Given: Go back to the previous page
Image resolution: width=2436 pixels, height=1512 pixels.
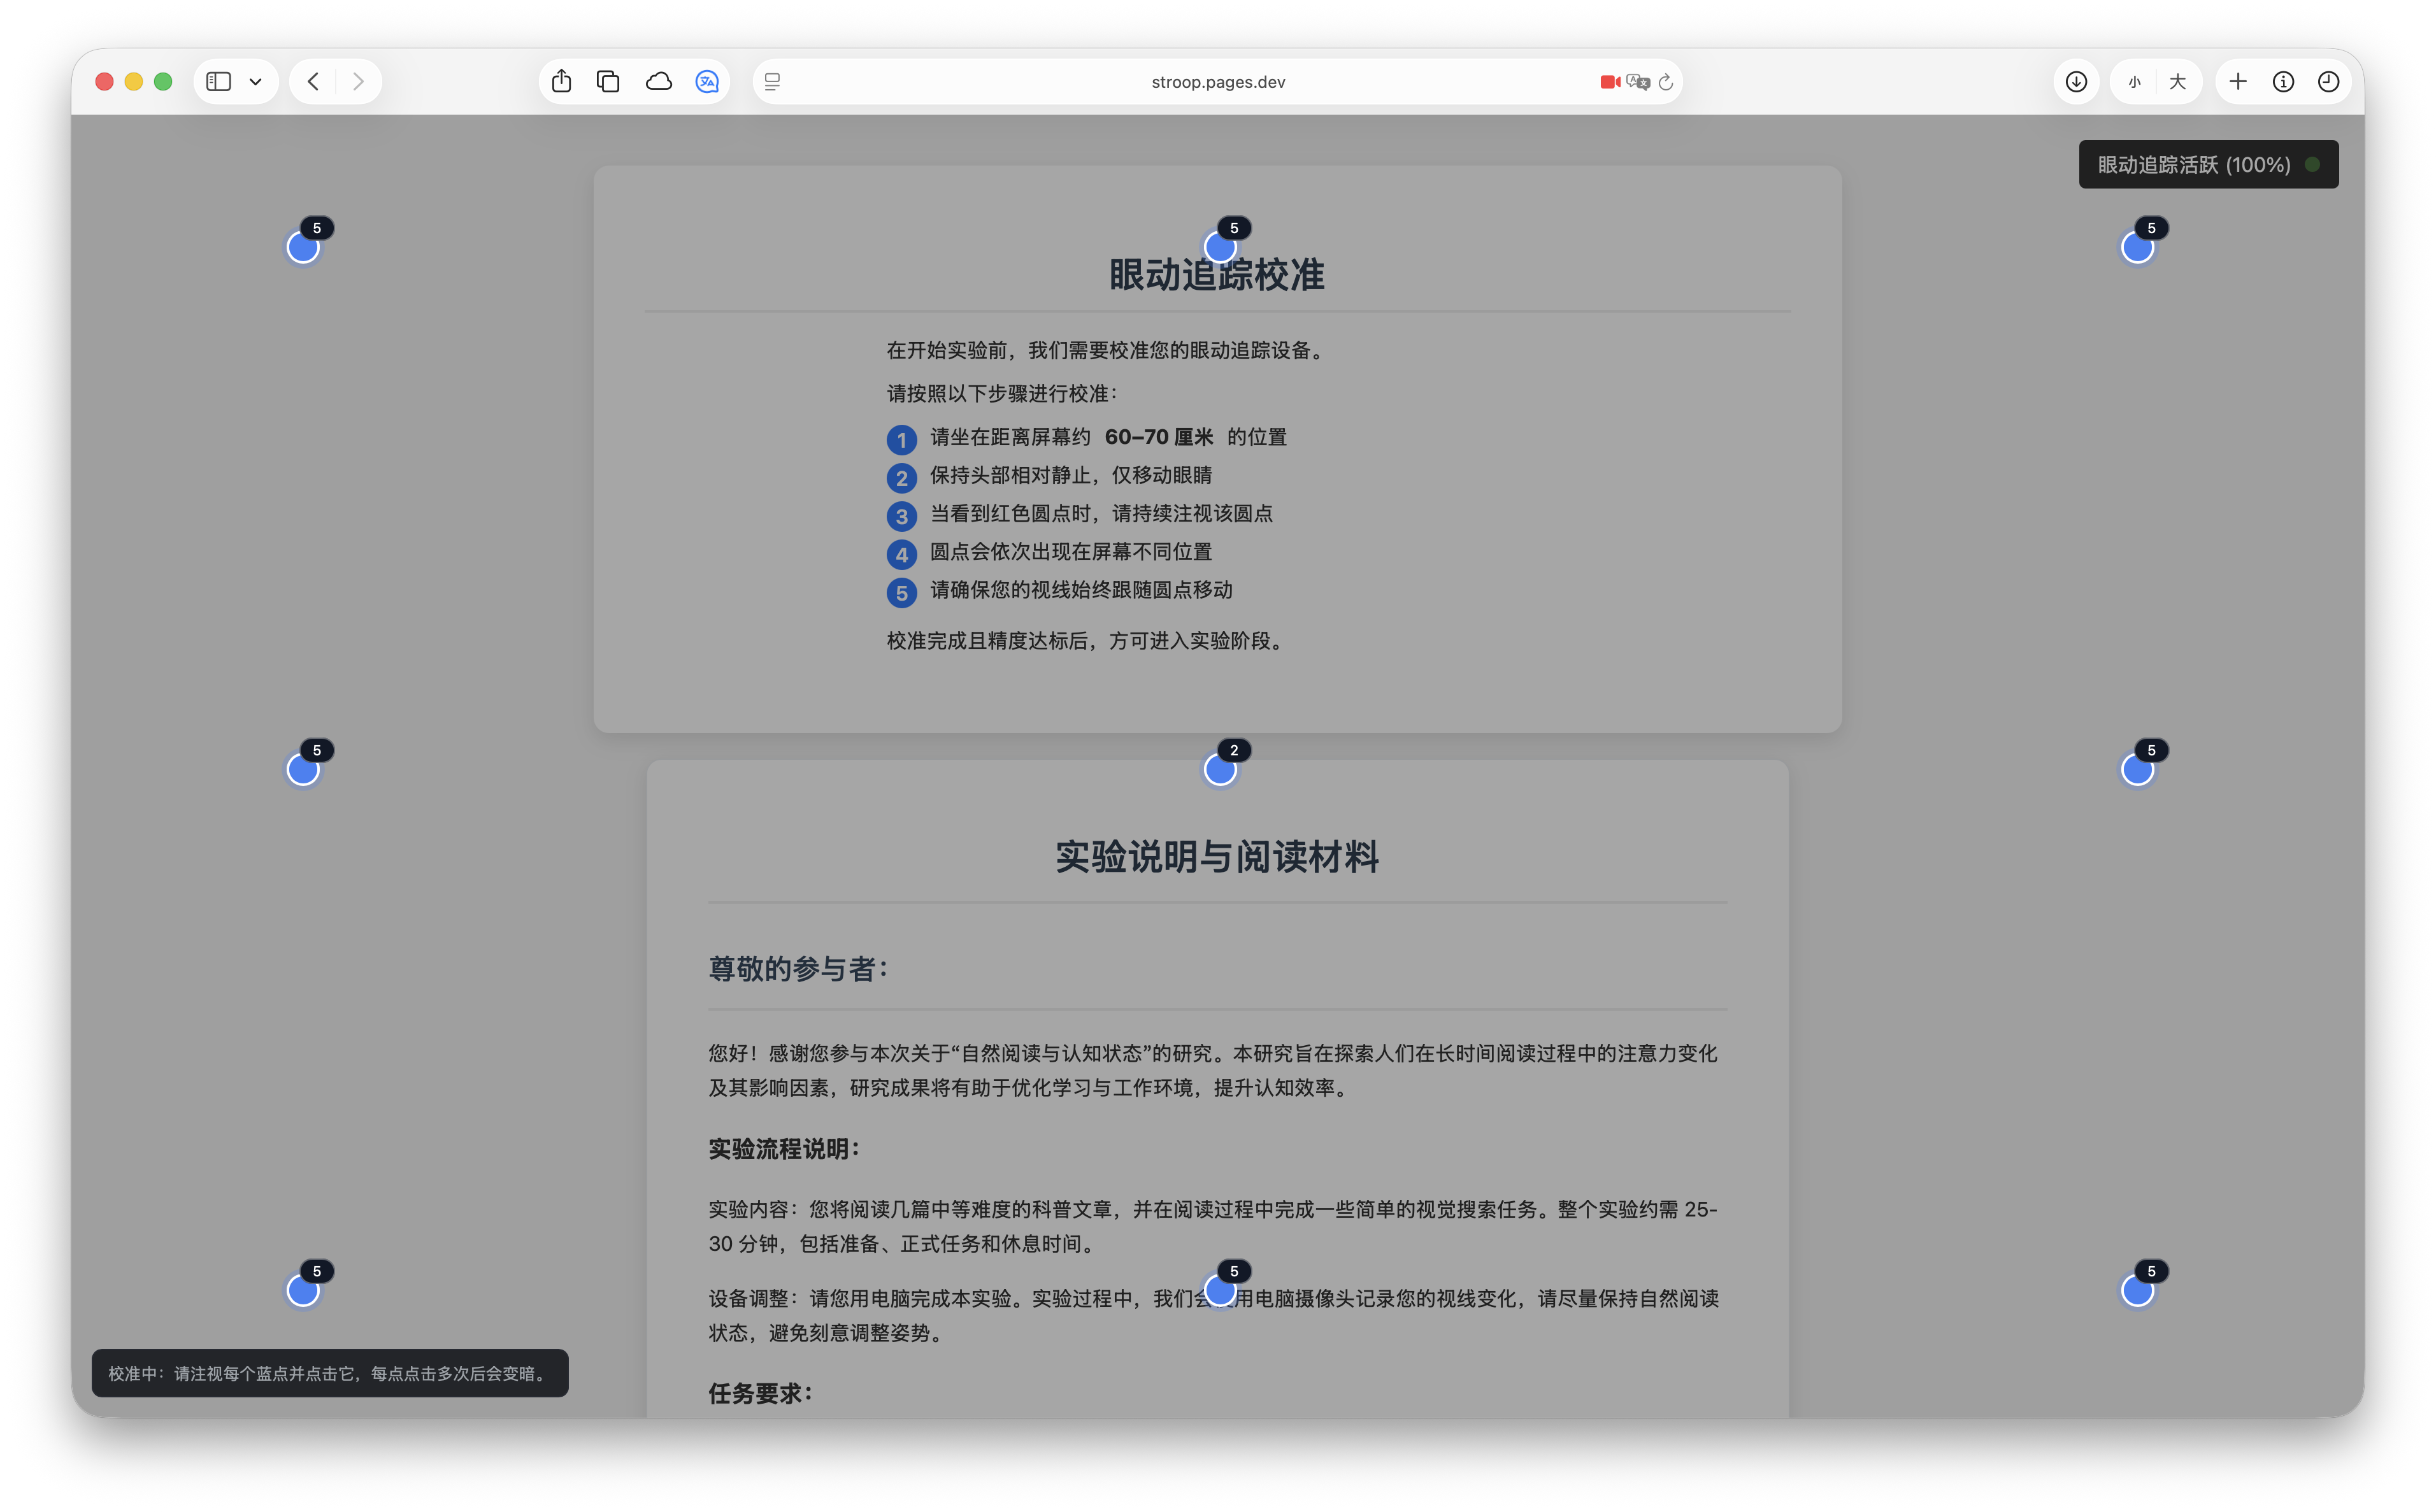Looking at the screenshot, I should coord(313,81).
